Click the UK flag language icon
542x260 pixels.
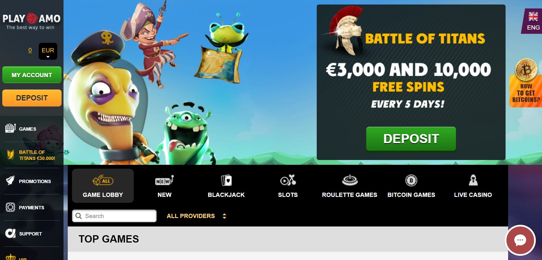533,17
